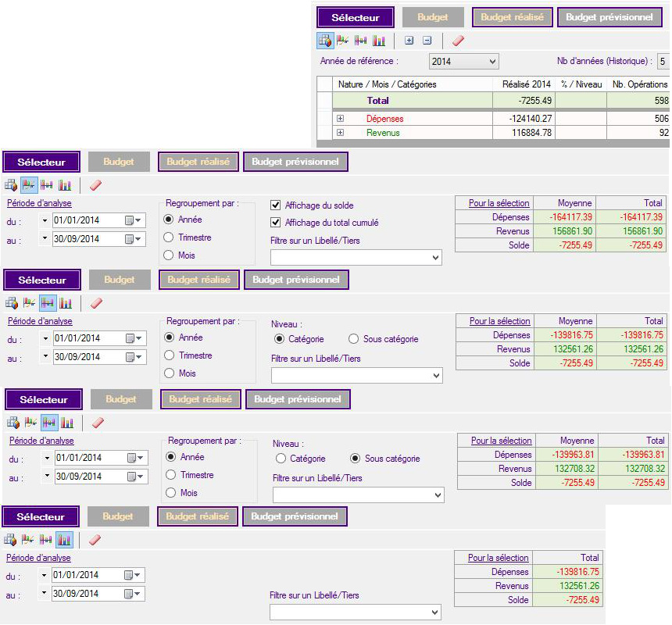Disable the Affichage du total cumulé checkbox
This screenshot has height=625, width=672.
click(276, 223)
